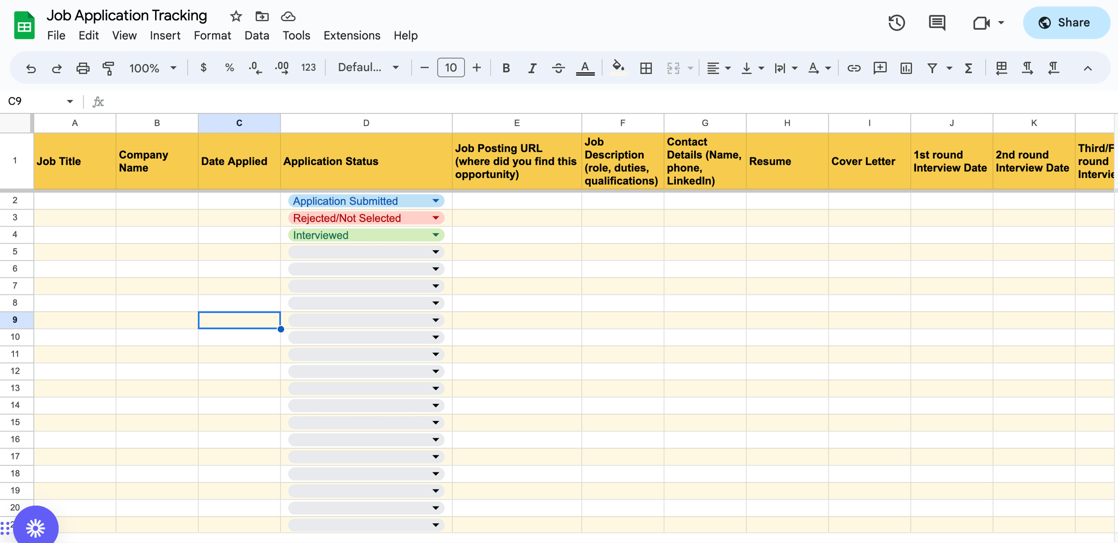Open the Edit menu
This screenshot has width=1118, height=543.
[x=89, y=35]
